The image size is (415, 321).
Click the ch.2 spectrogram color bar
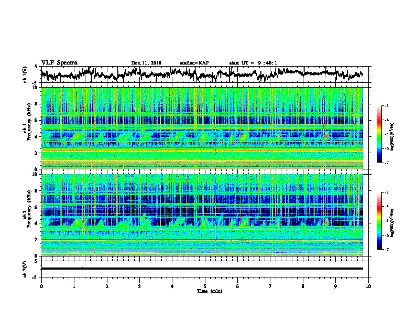coord(379,221)
